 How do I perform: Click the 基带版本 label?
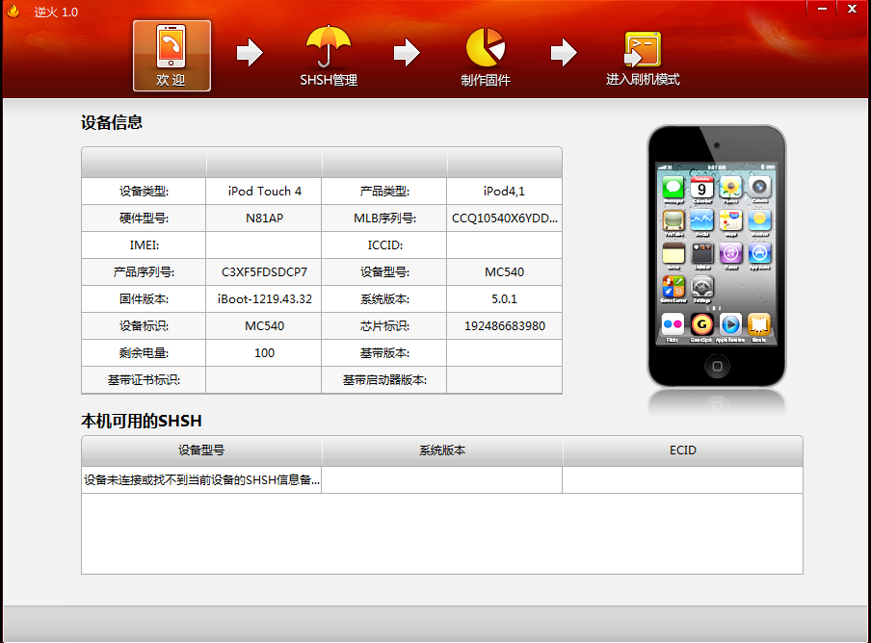384,353
